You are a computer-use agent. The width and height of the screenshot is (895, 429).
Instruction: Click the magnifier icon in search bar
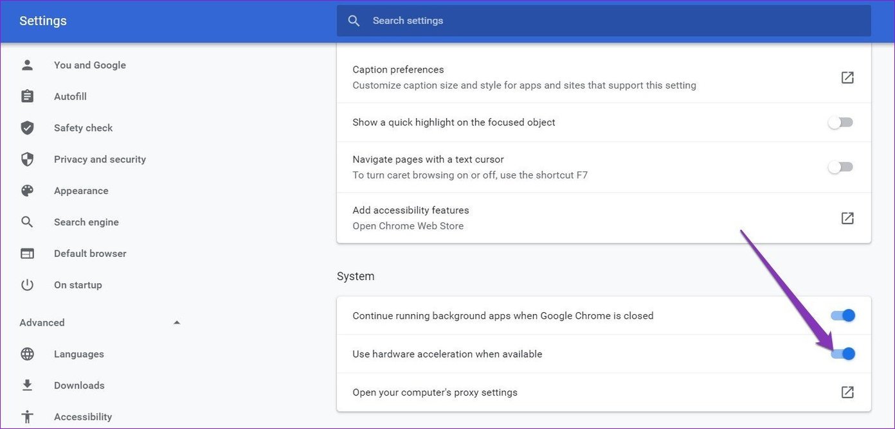tap(354, 21)
